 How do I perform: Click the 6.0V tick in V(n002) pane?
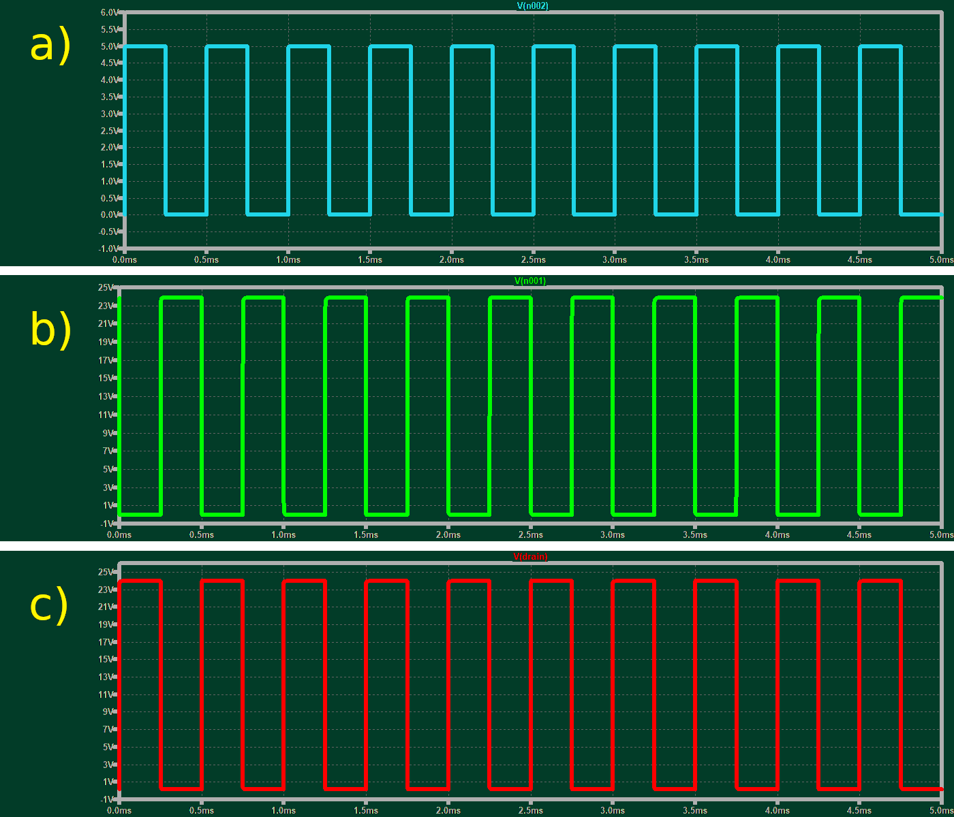click(111, 13)
